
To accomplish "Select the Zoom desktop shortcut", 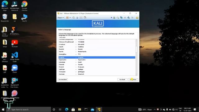I will 15,69.
